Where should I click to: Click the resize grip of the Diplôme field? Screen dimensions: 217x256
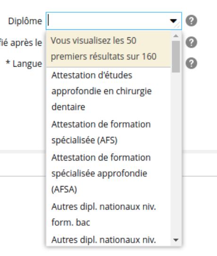click(x=178, y=26)
